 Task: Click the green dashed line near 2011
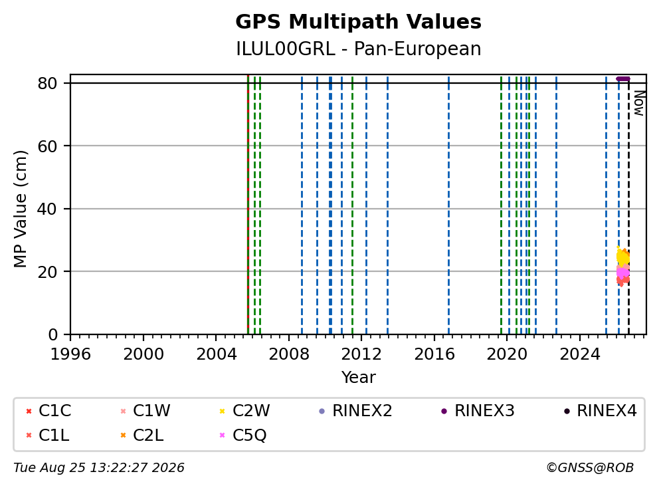[352, 205]
